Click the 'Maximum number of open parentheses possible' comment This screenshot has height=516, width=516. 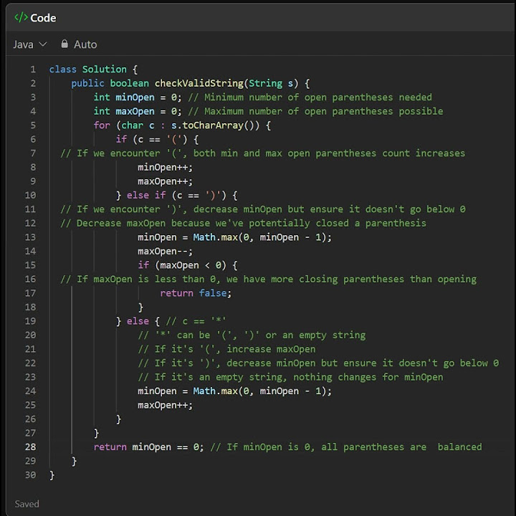315,111
